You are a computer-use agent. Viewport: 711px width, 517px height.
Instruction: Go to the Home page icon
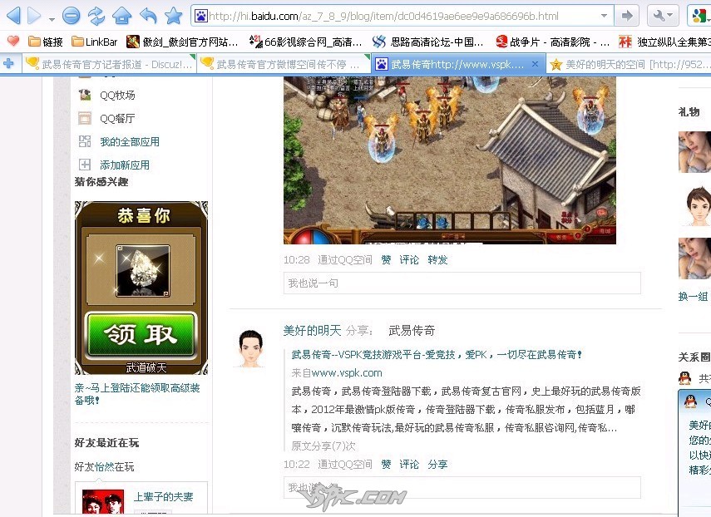(x=121, y=16)
